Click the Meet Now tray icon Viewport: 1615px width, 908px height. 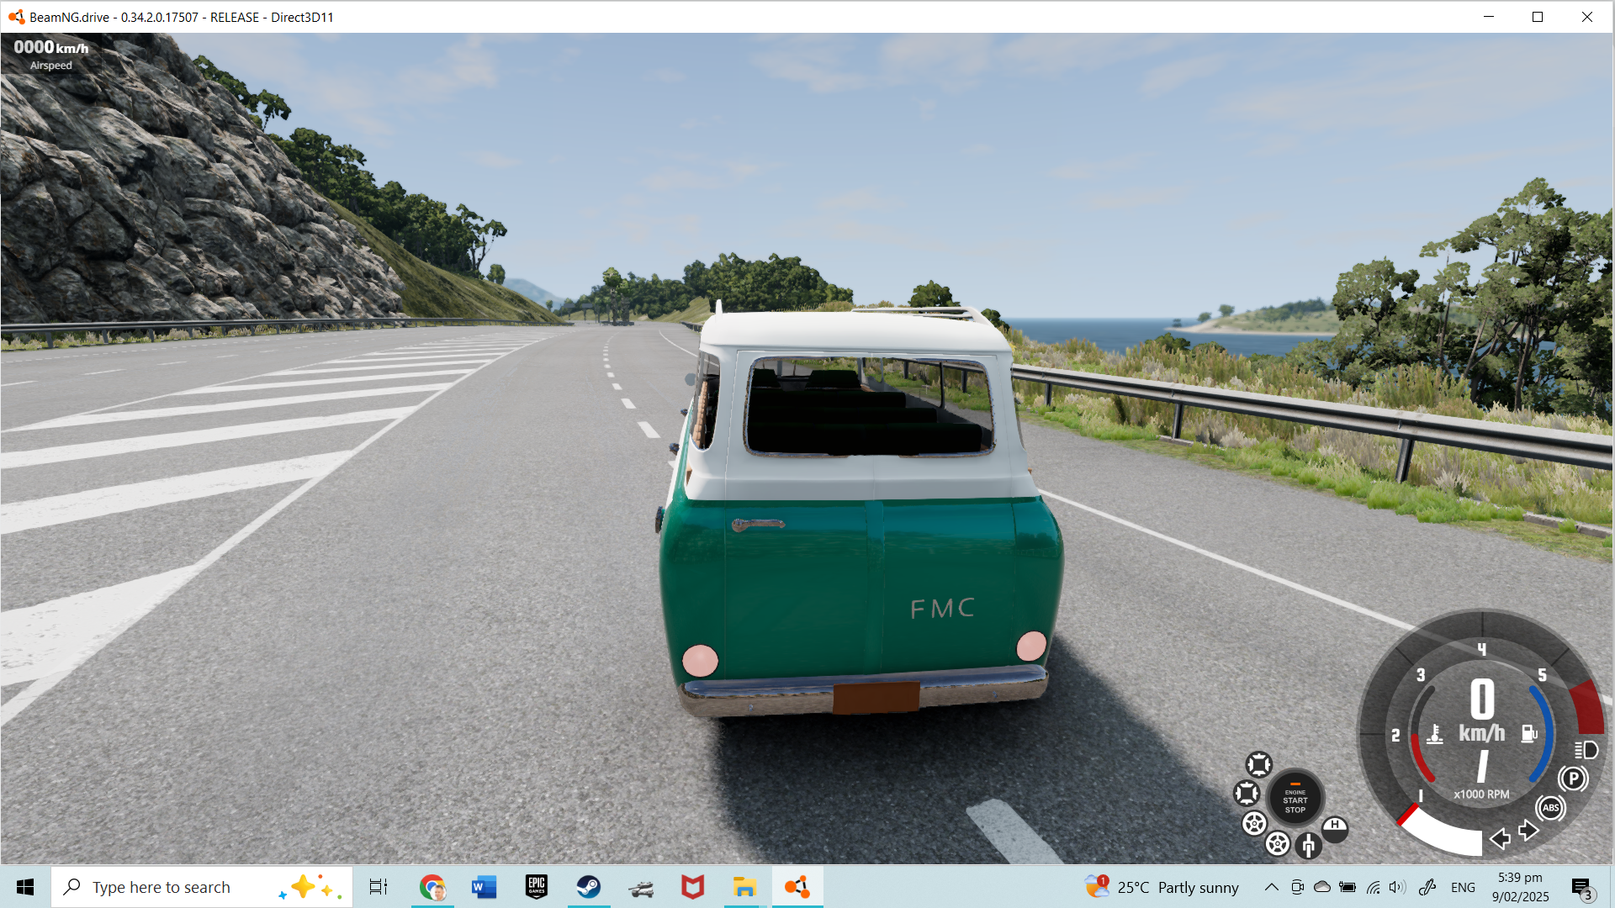click(1297, 887)
